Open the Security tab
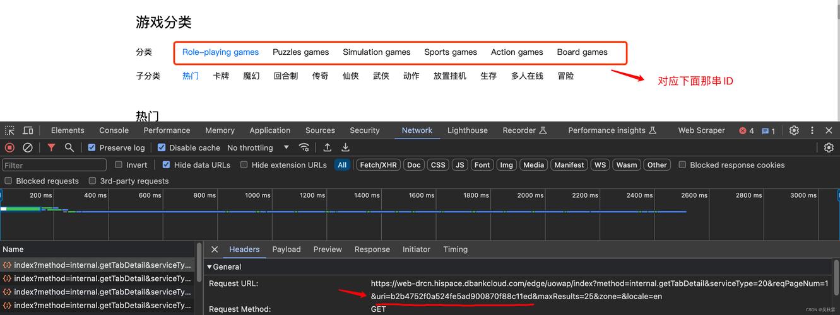The image size is (840, 315). click(x=365, y=130)
